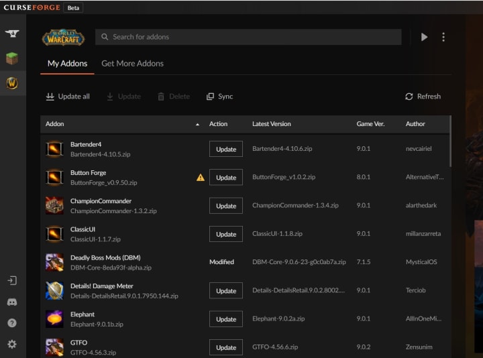Click DBM-Core-9.0.6-23-g0c0ab7a.zip version

299,262
